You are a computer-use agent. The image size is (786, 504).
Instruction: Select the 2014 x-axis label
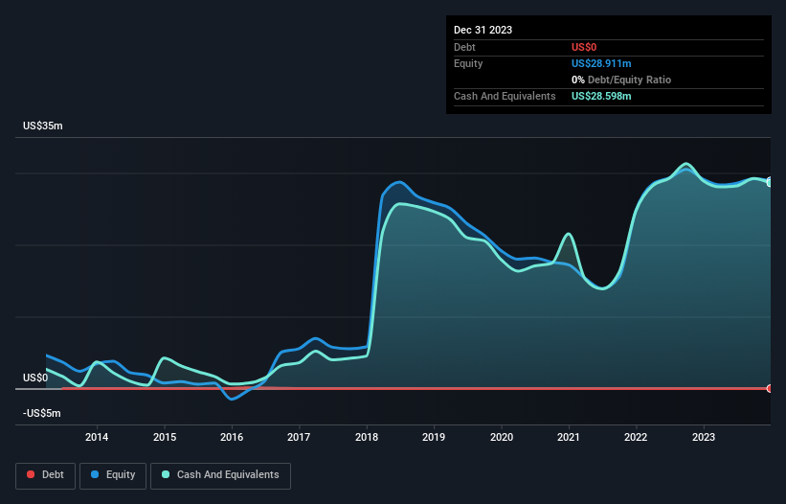coord(97,437)
